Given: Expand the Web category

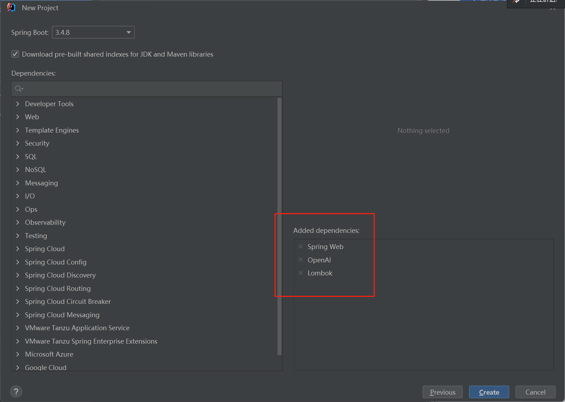Looking at the screenshot, I should (18, 117).
